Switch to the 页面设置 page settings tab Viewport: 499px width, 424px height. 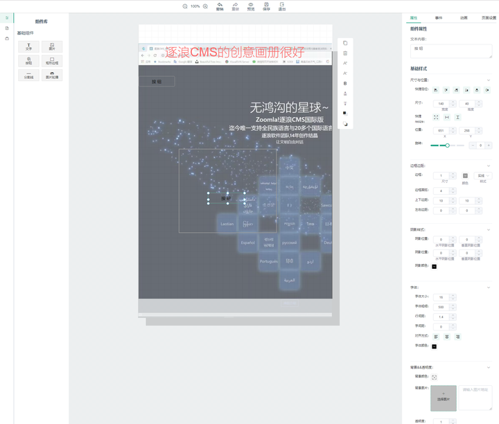(x=489, y=18)
